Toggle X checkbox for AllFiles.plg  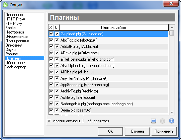coord(51,72)
